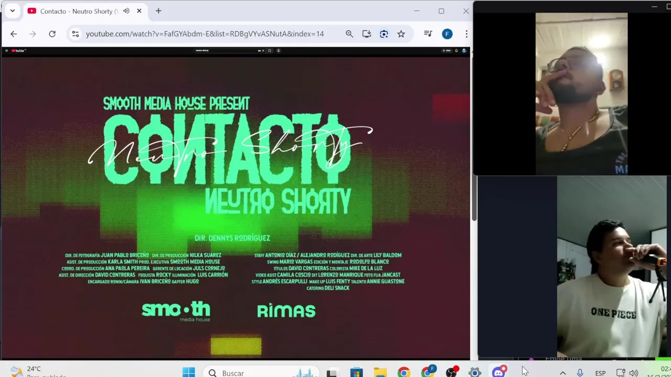Open the Settings gear in the taskbar
Image resolution: width=671 pixels, height=377 pixels.
tap(475, 373)
